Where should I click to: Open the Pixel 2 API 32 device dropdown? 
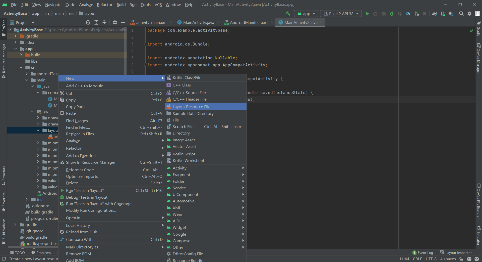click(x=341, y=14)
